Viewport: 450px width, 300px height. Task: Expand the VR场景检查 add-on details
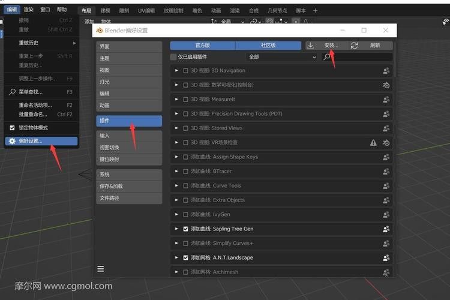[176, 142]
